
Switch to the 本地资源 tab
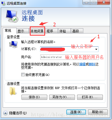point(37,31)
